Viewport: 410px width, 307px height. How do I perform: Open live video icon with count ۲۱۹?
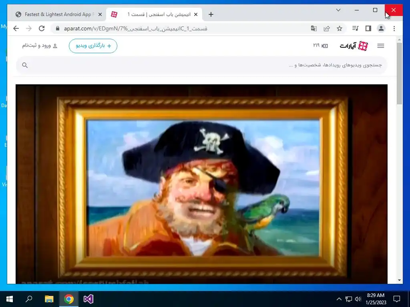320,46
